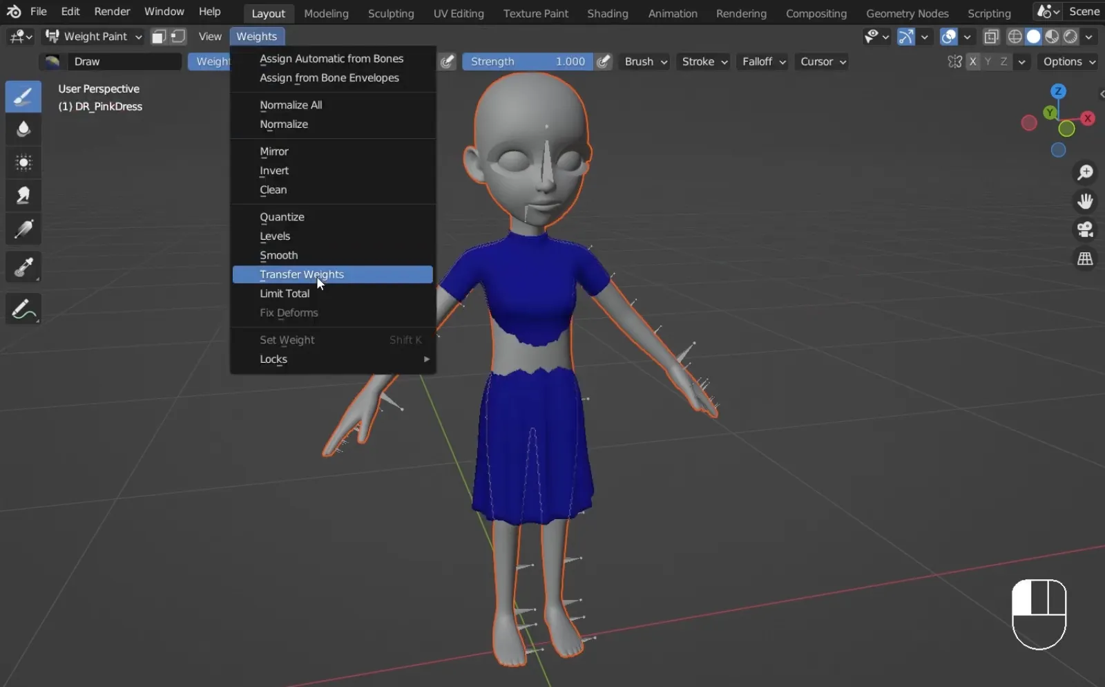Toggle vertex selection masking
This screenshot has width=1105, height=687.
(178, 37)
